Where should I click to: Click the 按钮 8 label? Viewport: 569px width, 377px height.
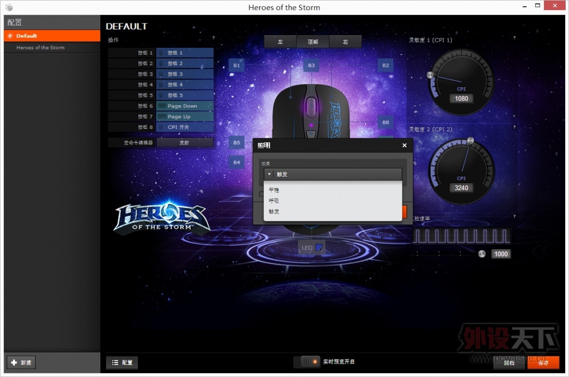pyautogui.click(x=145, y=127)
